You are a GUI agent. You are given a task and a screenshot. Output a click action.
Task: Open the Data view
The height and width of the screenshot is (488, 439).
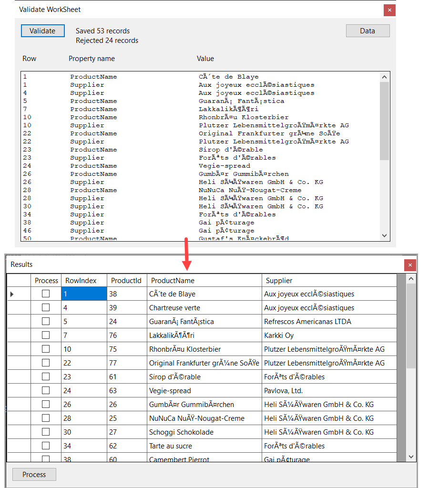(368, 30)
